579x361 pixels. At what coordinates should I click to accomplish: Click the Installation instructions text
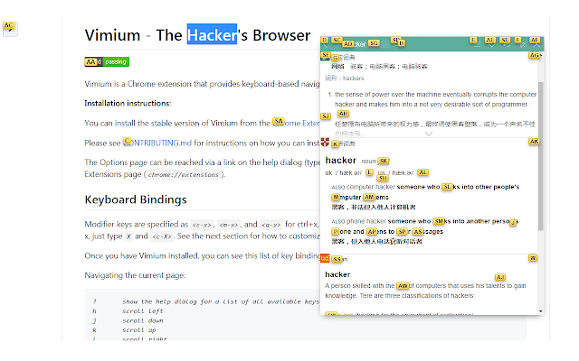click(128, 104)
